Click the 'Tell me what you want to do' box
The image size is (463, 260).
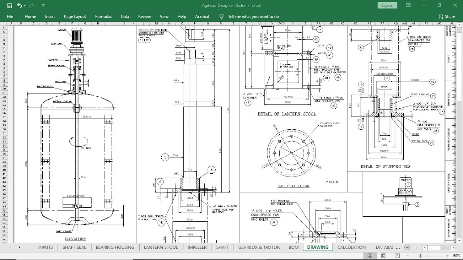[253, 17]
